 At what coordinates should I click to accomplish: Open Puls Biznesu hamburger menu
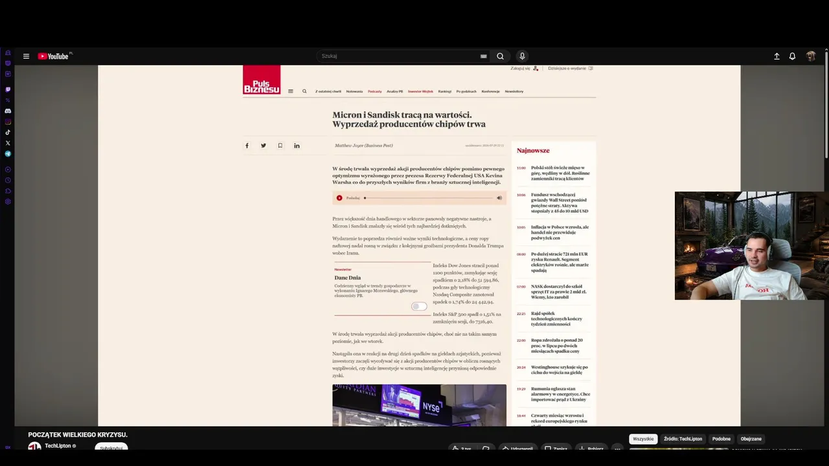(290, 91)
